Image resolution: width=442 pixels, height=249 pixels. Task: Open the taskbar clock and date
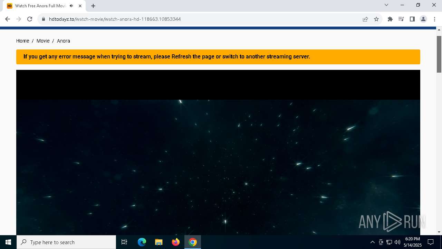pos(413,242)
